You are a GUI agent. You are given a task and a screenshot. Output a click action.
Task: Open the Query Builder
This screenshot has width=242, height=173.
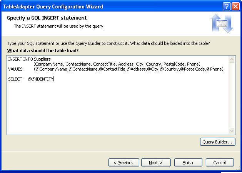(217, 142)
